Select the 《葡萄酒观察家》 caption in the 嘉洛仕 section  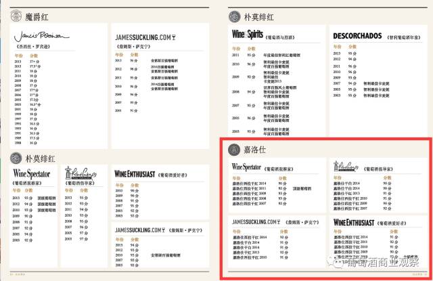279,169
